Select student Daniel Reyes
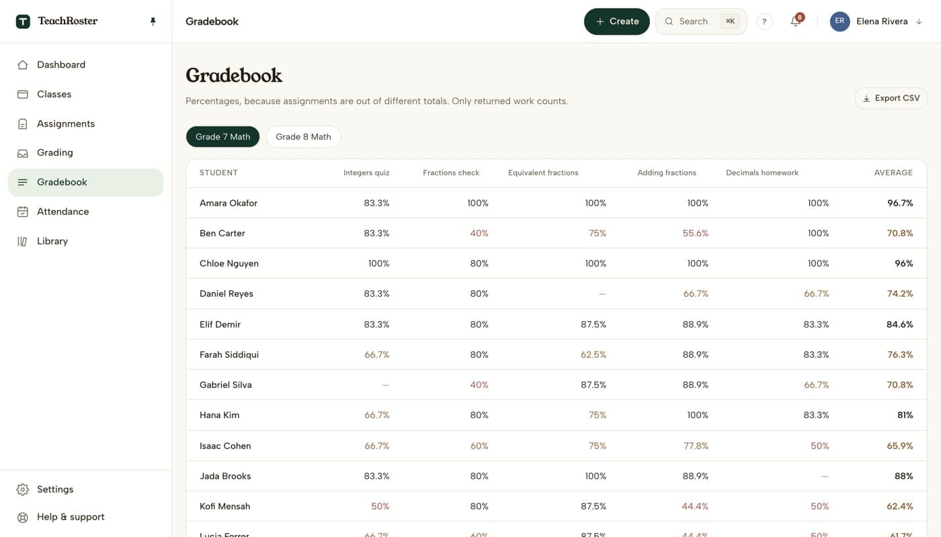This screenshot has width=941, height=537. (227, 294)
